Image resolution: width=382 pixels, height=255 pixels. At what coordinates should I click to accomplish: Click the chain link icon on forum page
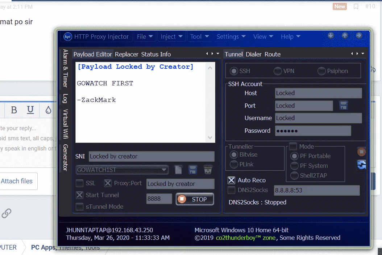(6, 213)
